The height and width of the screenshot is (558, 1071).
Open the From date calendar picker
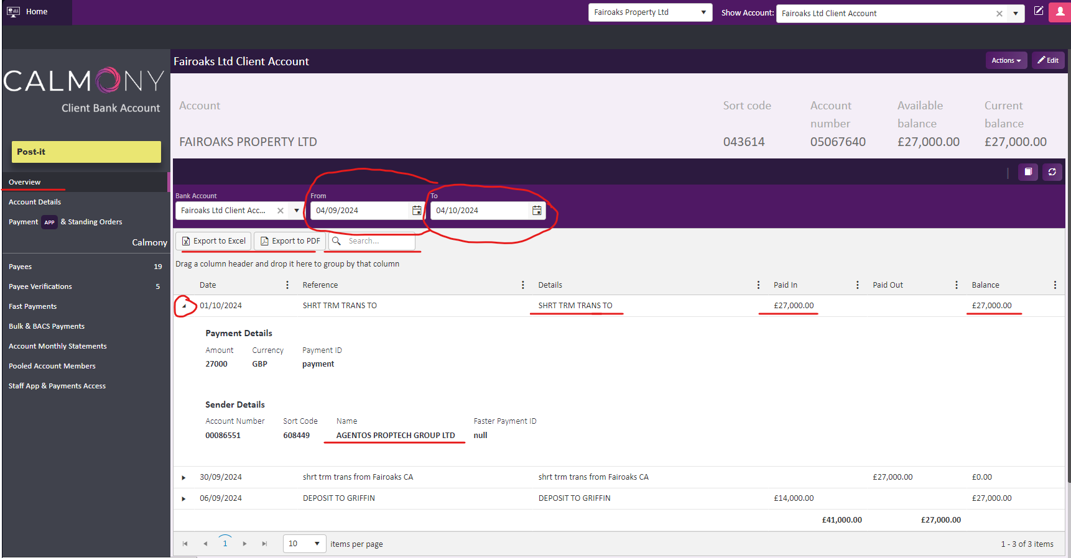pos(417,211)
